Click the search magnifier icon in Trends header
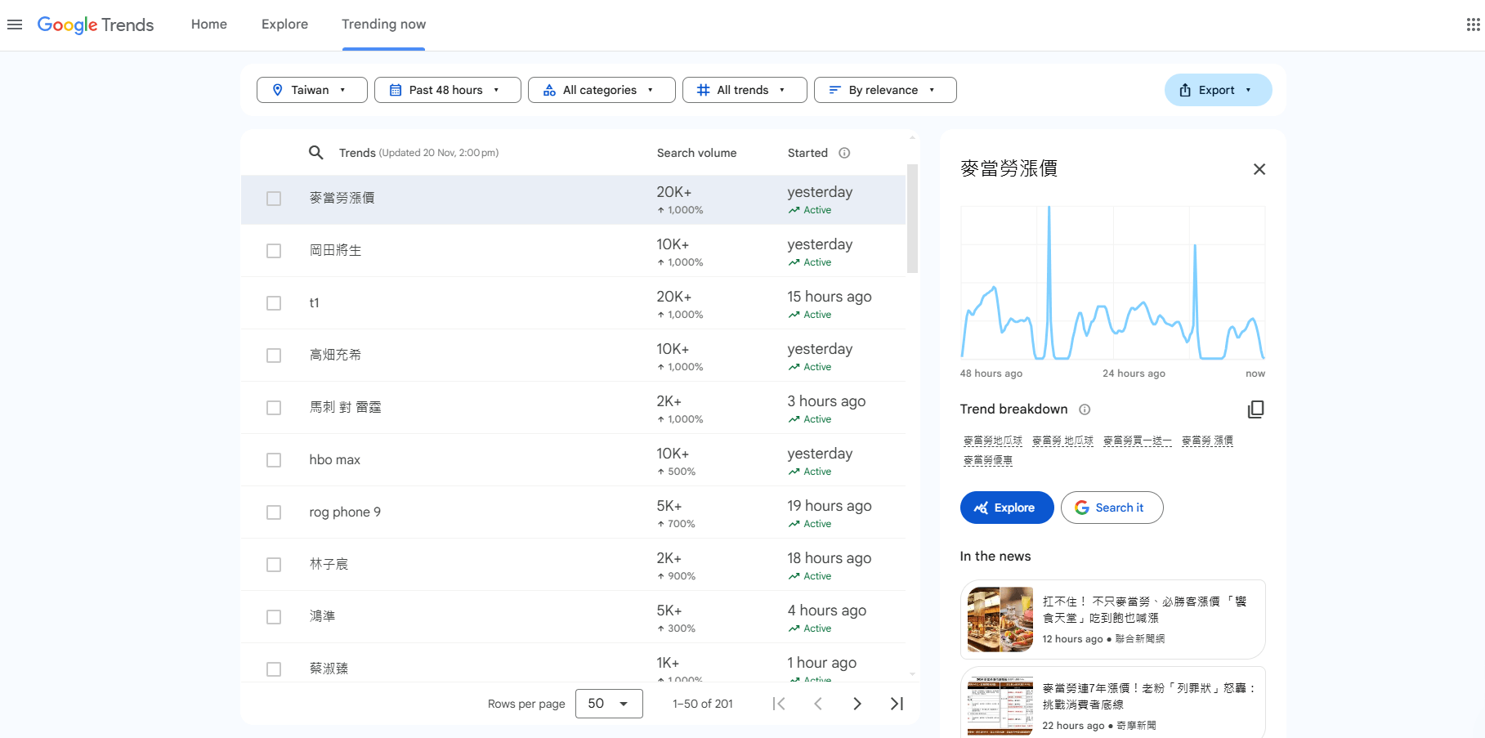Image resolution: width=1485 pixels, height=738 pixels. pyautogui.click(x=315, y=153)
